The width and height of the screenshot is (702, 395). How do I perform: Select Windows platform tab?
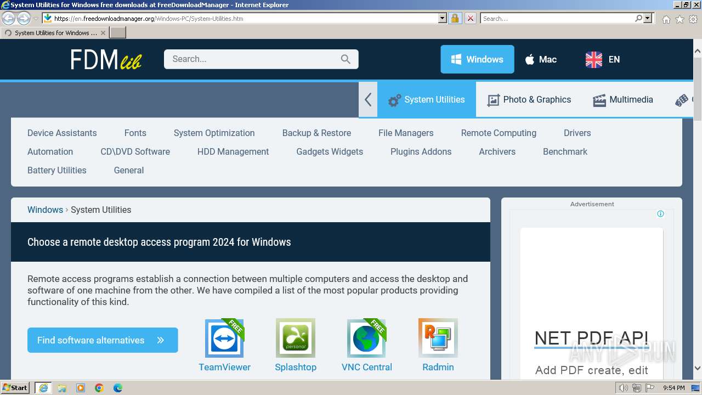tap(477, 59)
